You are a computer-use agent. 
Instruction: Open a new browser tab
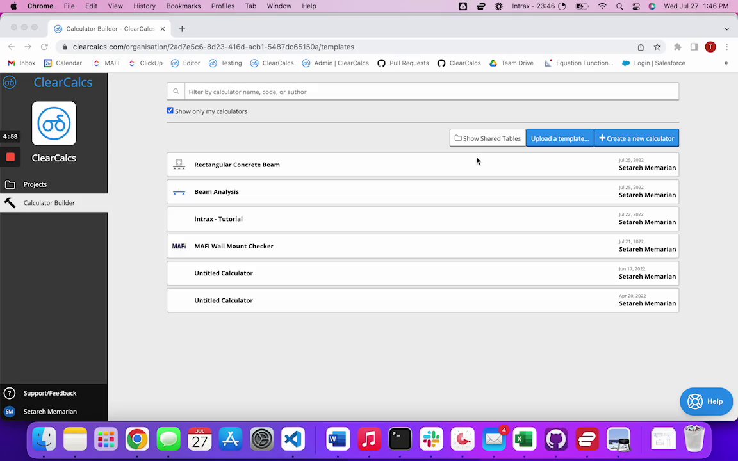click(x=182, y=29)
